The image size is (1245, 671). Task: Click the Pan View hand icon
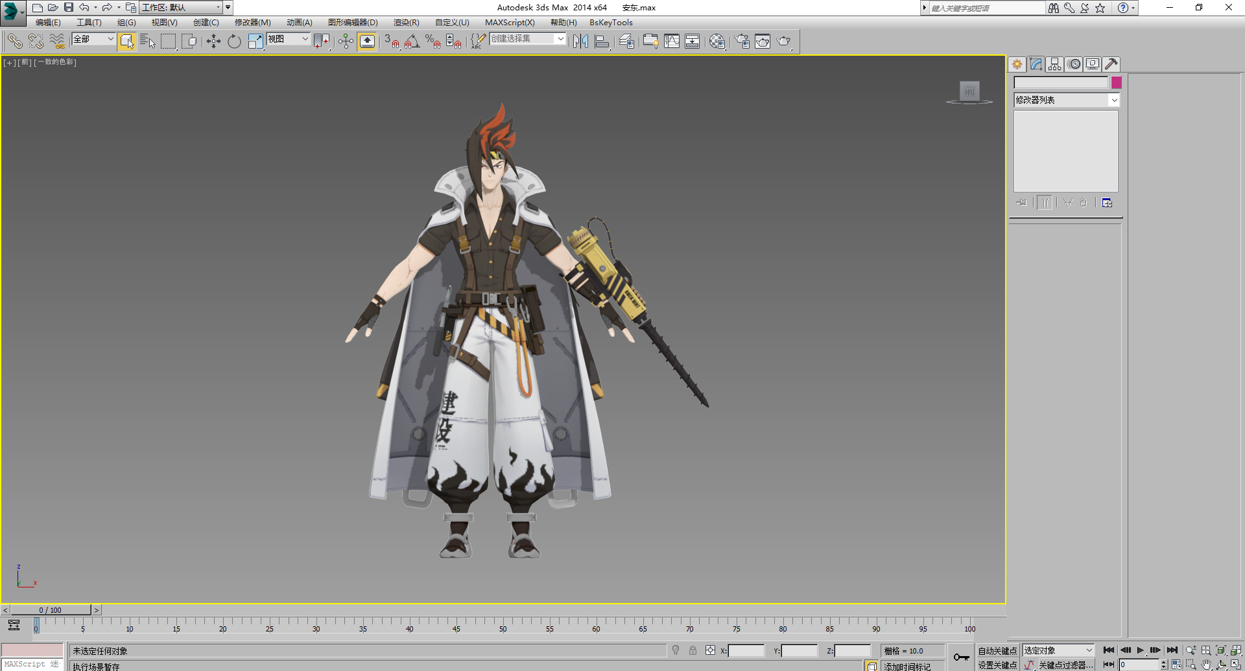click(1206, 665)
